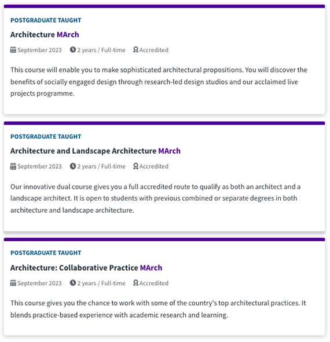This screenshot has width=330, height=342.
Task: Click '2 years / Full-time' on first card
Action: (x=101, y=50)
